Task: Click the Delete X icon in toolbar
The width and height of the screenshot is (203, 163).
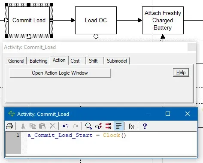Action: point(52,126)
